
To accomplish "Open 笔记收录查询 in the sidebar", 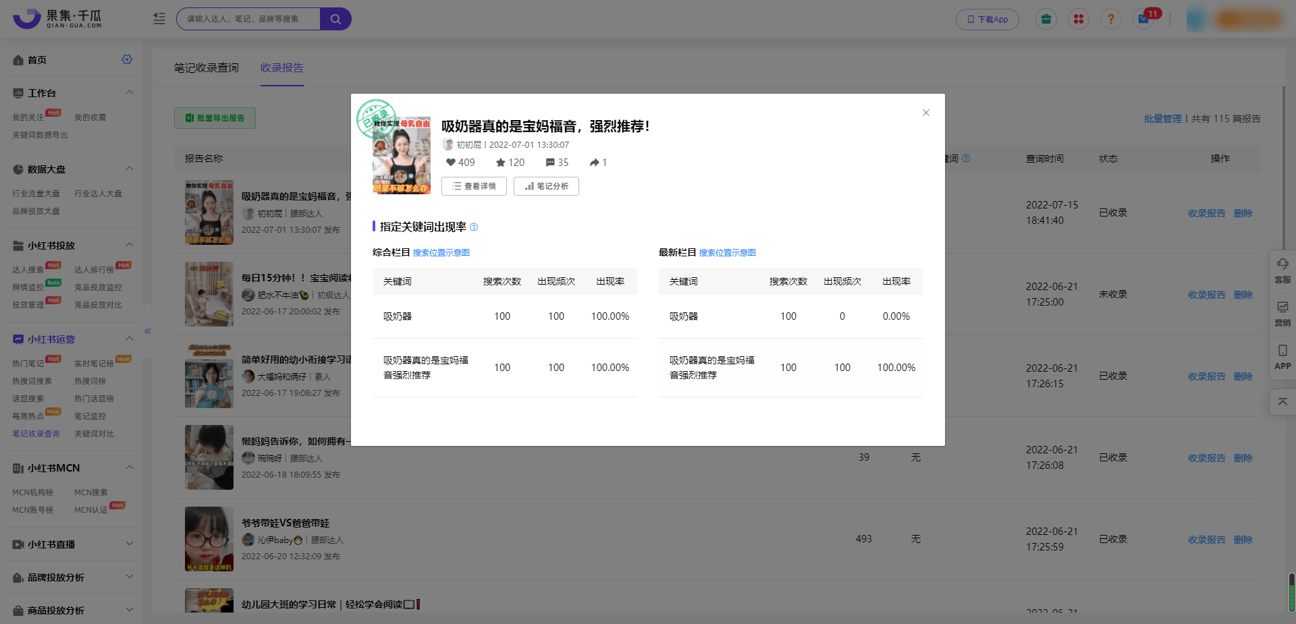I will coord(36,434).
